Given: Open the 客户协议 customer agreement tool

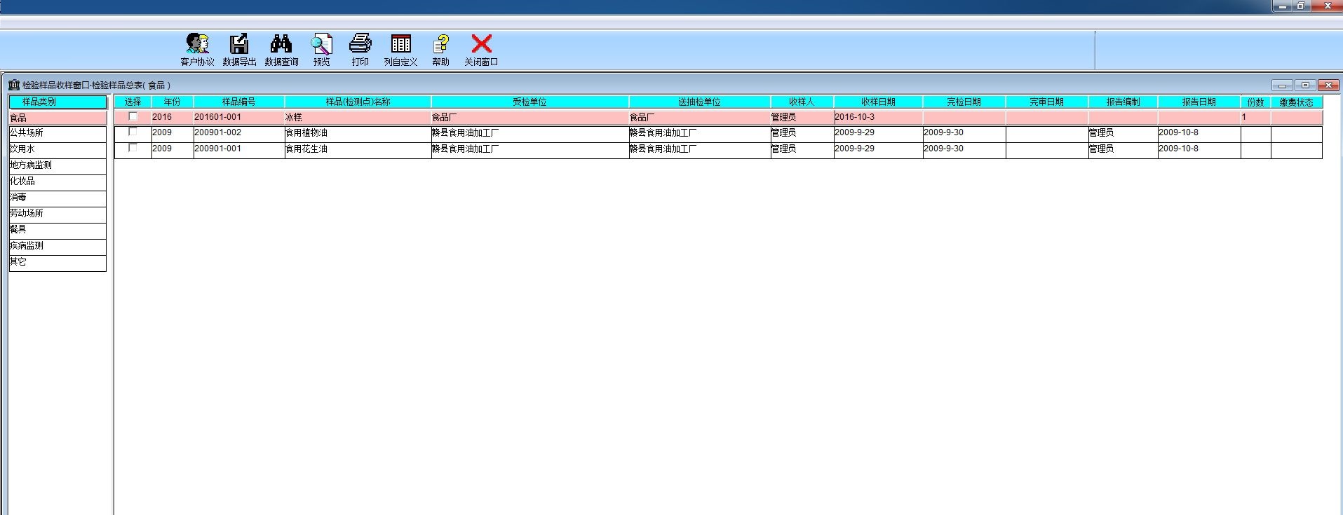Looking at the screenshot, I should click(197, 50).
